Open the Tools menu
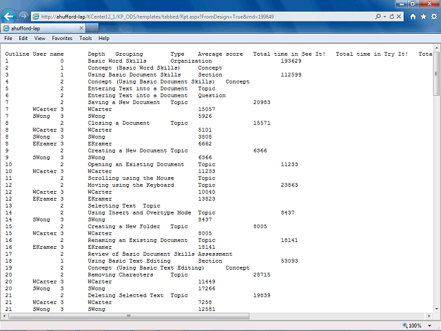 [85, 39]
